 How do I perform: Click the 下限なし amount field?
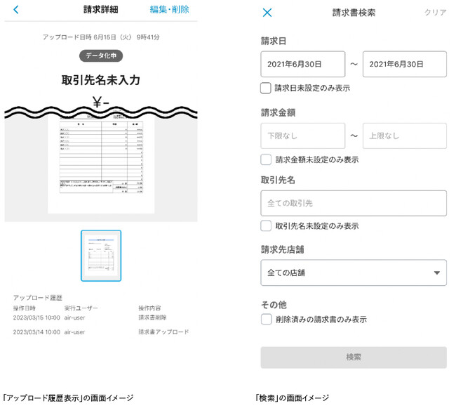click(x=302, y=136)
